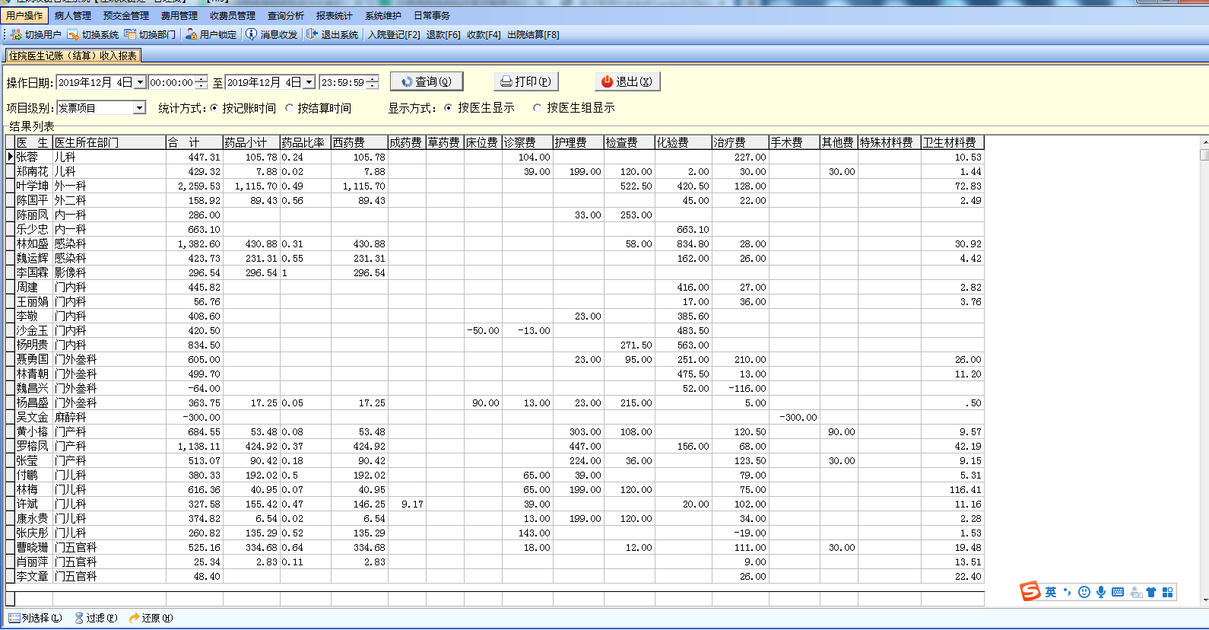Open the emoji smiley panel on IME bar

point(1084,592)
